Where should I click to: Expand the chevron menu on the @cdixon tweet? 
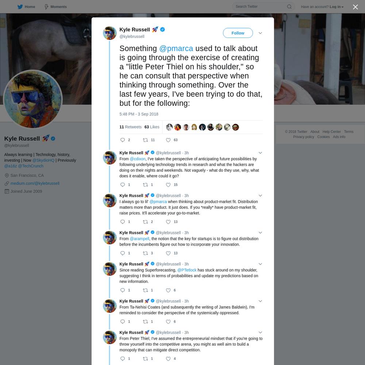point(260,153)
